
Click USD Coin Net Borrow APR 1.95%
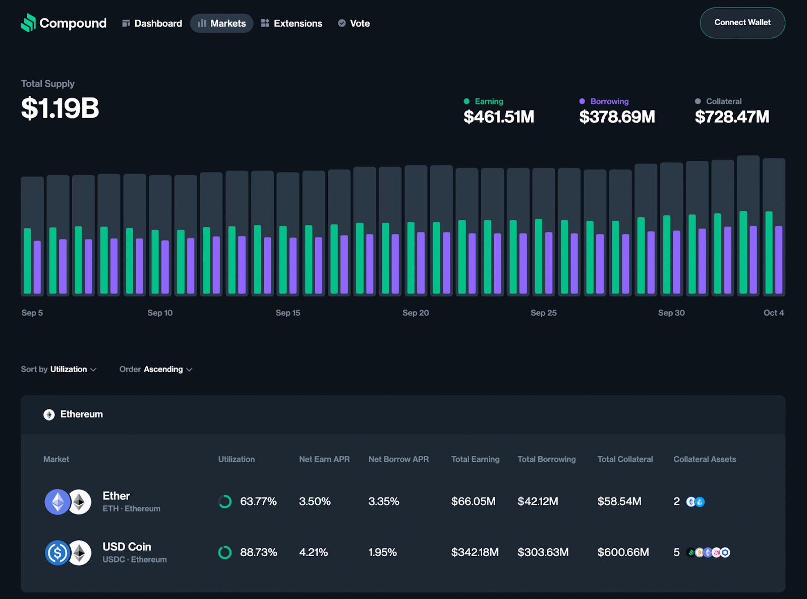pyautogui.click(x=382, y=553)
